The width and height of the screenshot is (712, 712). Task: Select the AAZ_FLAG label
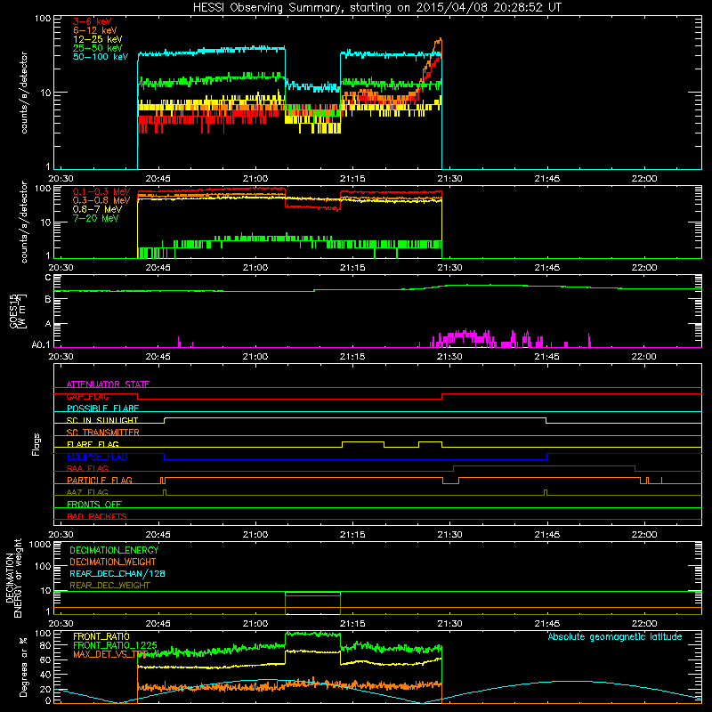87,492
